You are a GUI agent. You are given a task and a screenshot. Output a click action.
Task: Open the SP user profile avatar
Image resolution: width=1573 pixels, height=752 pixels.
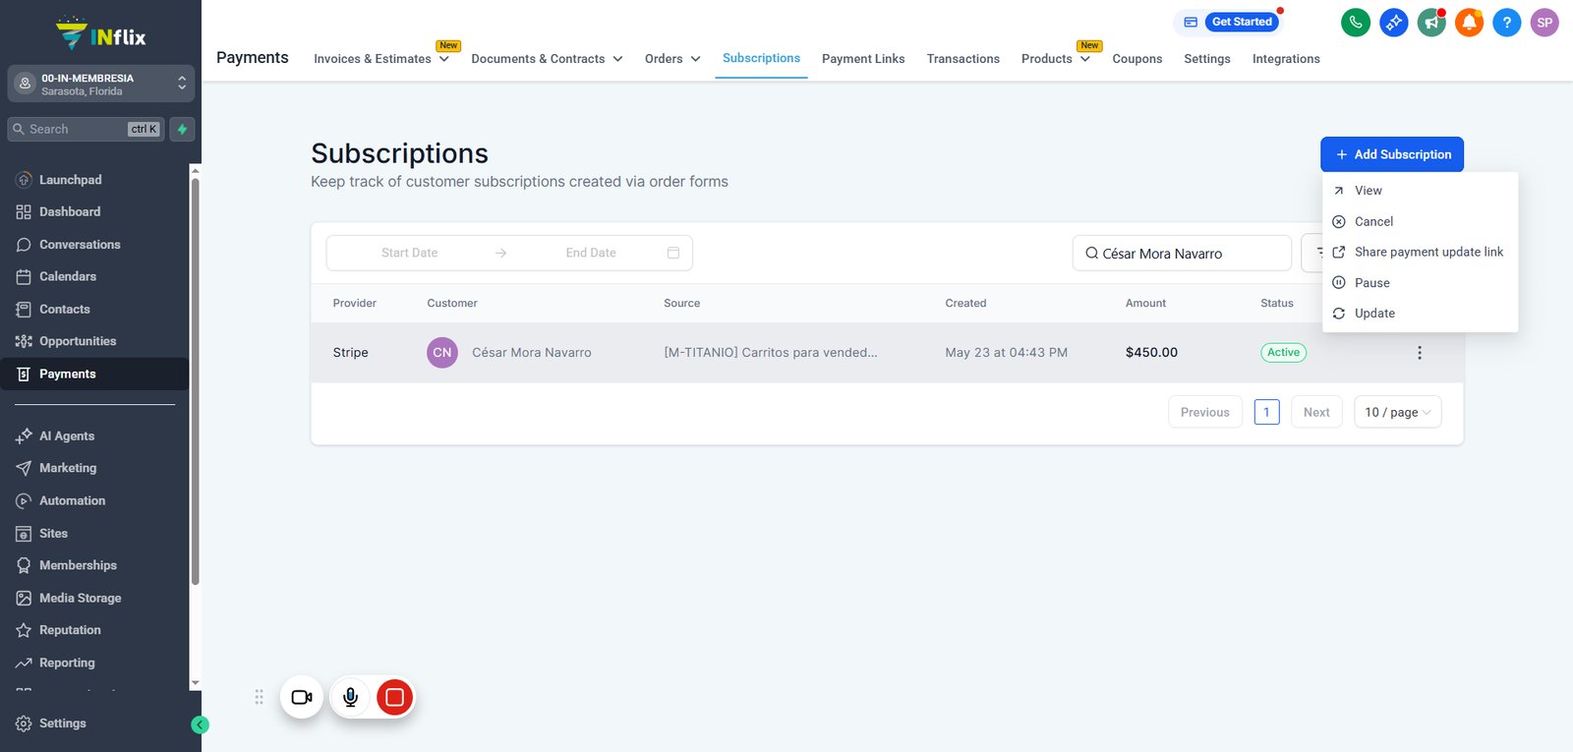[x=1544, y=22]
